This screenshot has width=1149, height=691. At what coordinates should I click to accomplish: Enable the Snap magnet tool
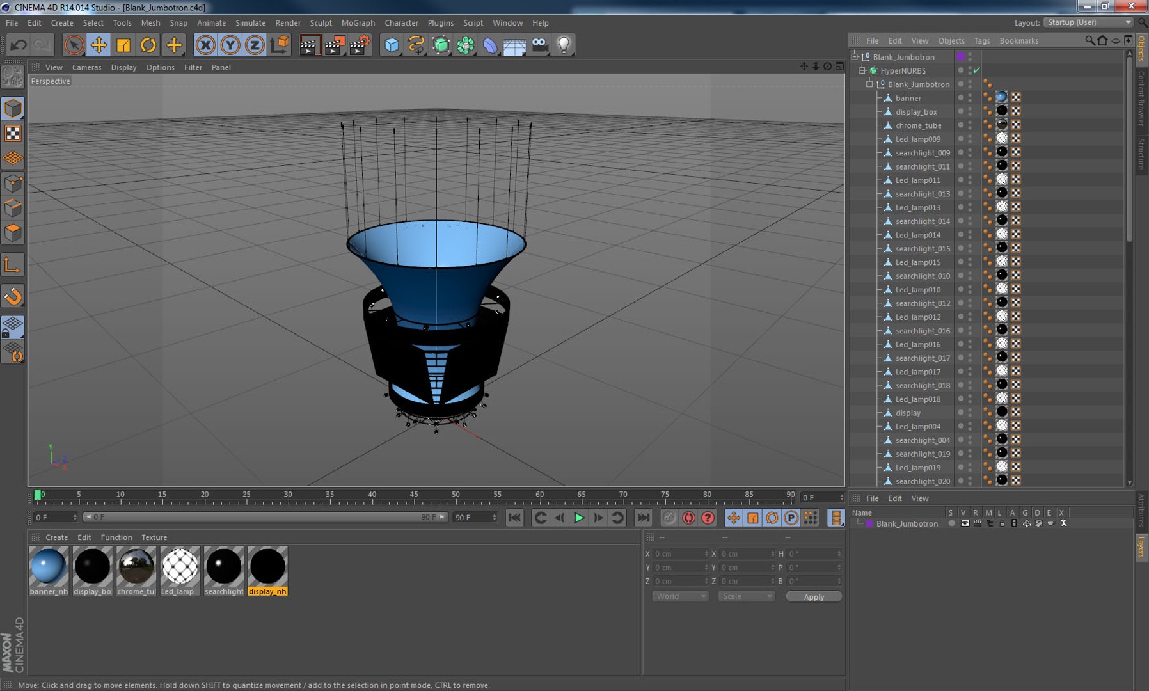[x=13, y=296]
